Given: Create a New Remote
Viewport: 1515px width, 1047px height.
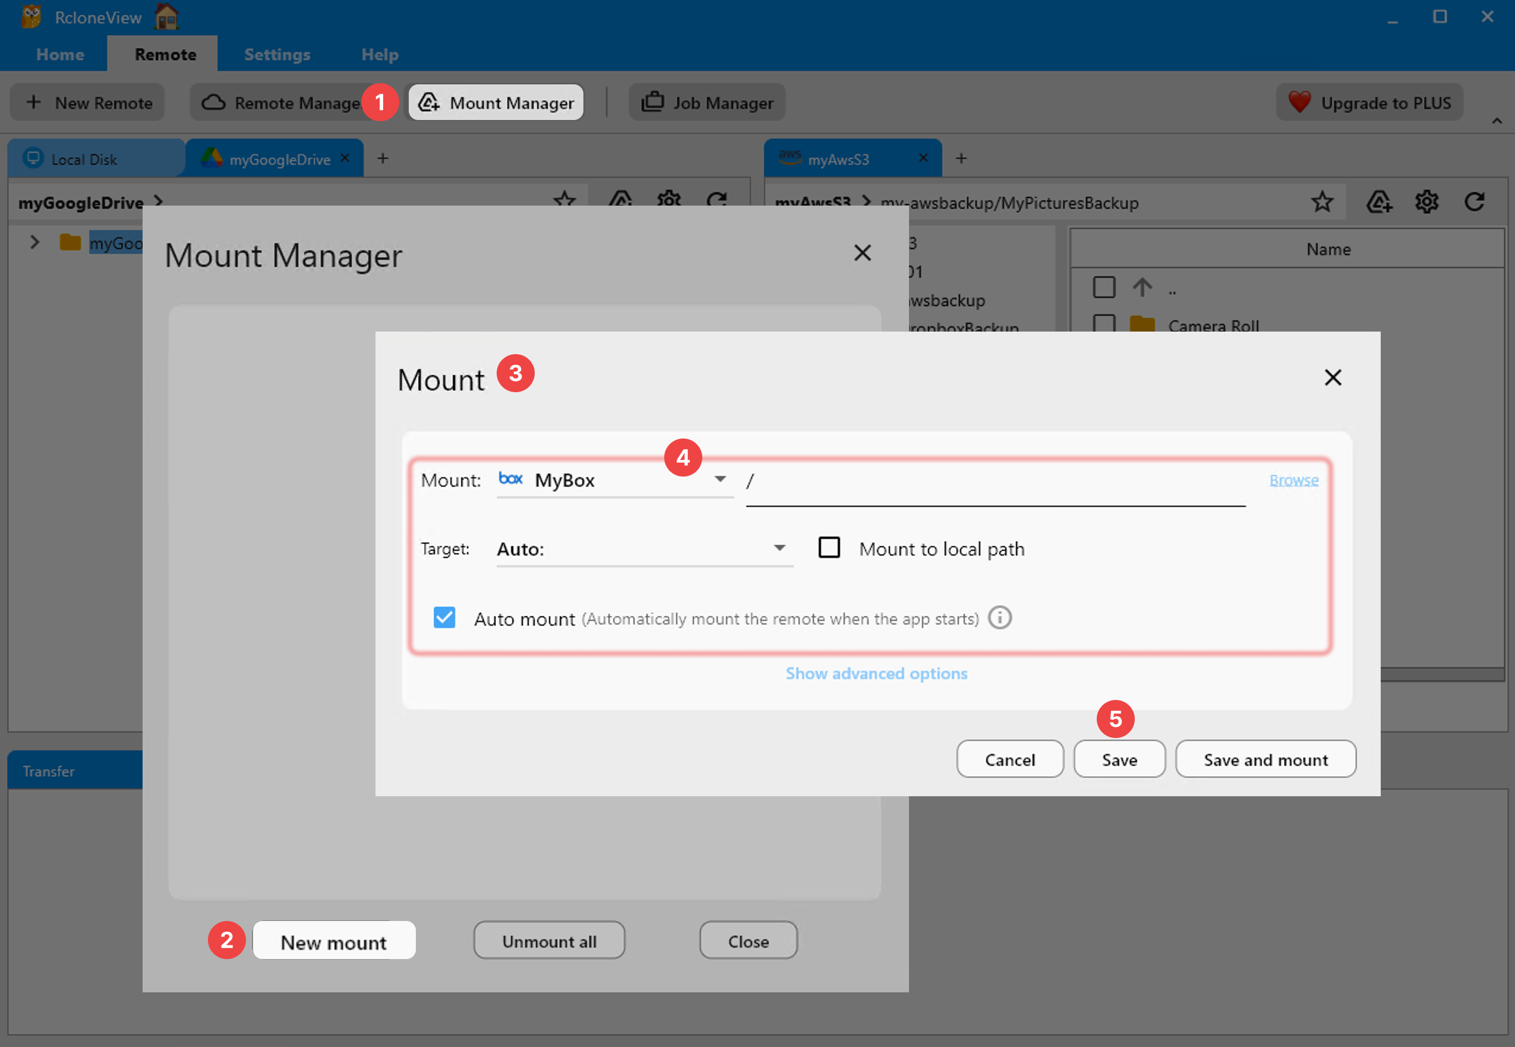Looking at the screenshot, I should pos(87,102).
